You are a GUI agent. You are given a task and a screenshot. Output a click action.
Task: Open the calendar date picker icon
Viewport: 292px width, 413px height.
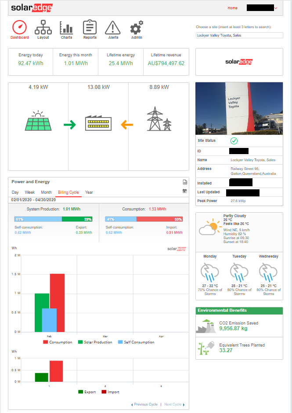pyautogui.click(x=185, y=191)
